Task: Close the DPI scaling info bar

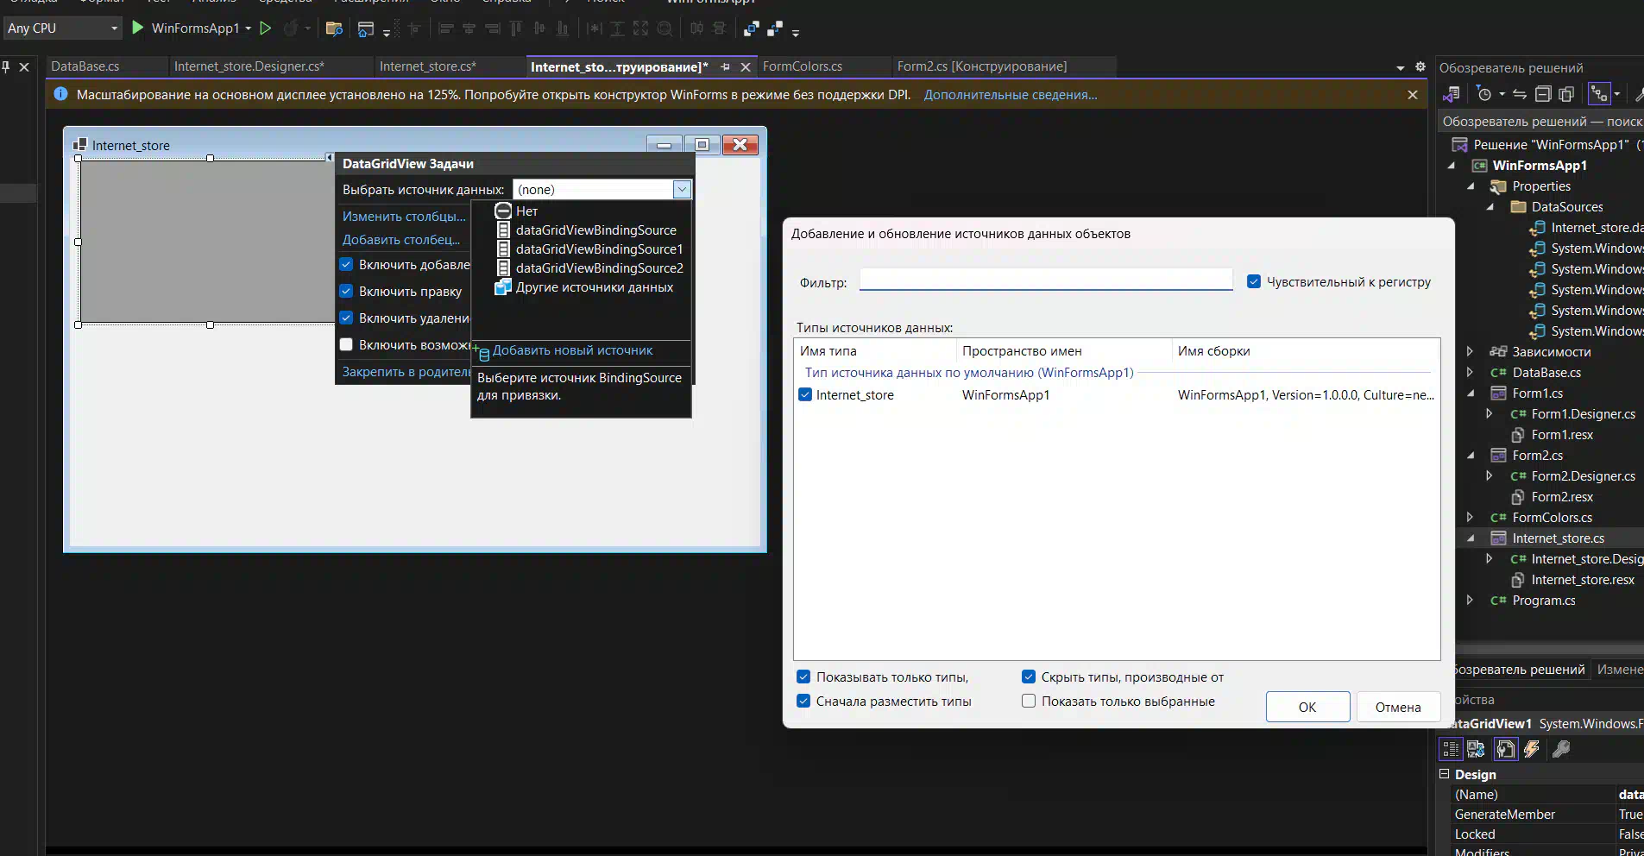Action: [x=1412, y=95]
